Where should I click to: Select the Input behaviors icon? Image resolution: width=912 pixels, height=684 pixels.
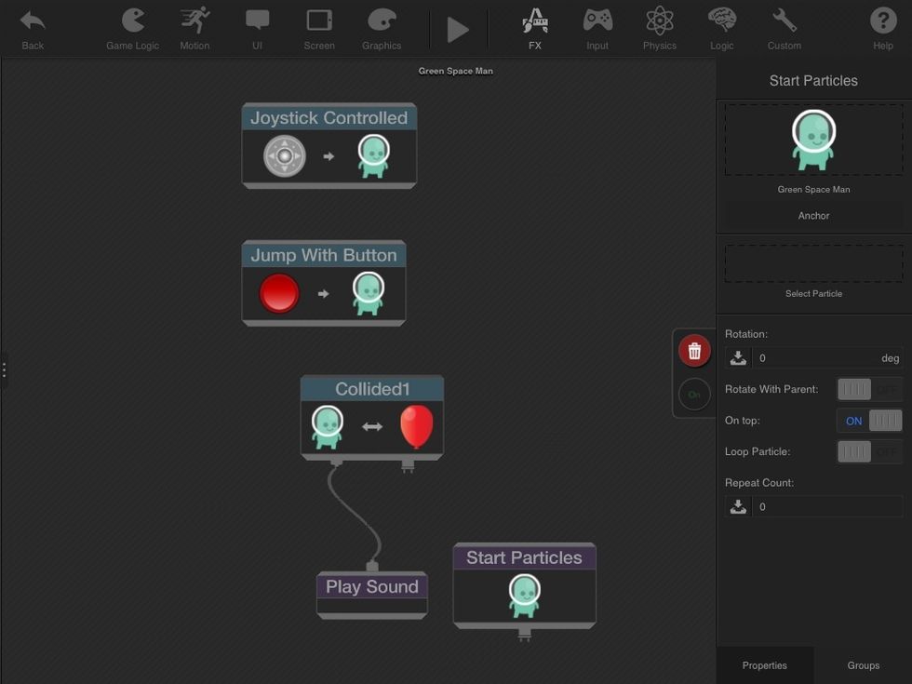[x=597, y=25]
